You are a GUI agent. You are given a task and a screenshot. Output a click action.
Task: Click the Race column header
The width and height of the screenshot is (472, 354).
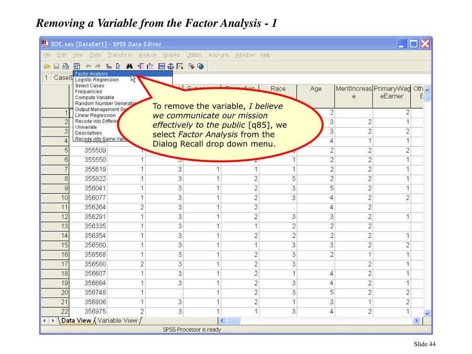pyautogui.click(x=278, y=89)
